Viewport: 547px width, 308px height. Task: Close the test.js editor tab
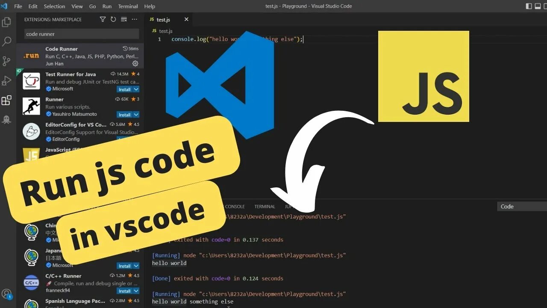[x=186, y=19]
